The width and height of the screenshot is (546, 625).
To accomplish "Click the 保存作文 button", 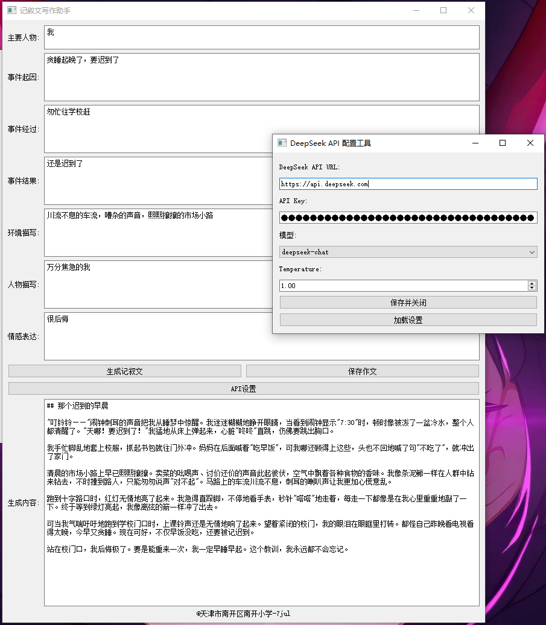I will click(x=362, y=371).
